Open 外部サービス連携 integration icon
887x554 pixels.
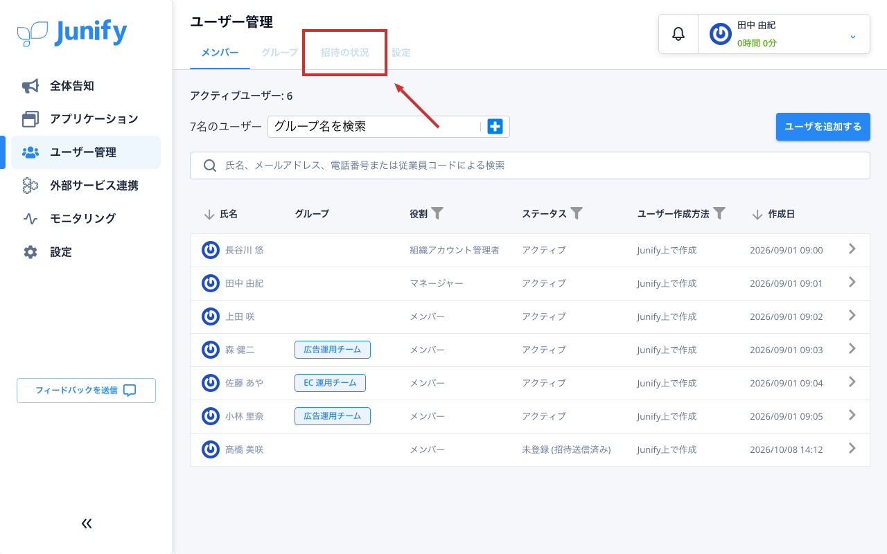pos(30,186)
